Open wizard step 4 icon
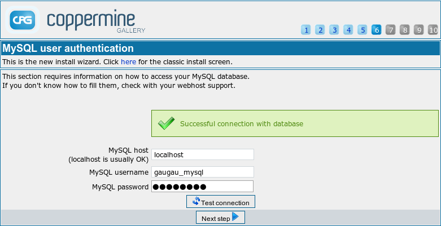Viewport: 441px width, 226px height. pyautogui.click(x=348, y=30)
